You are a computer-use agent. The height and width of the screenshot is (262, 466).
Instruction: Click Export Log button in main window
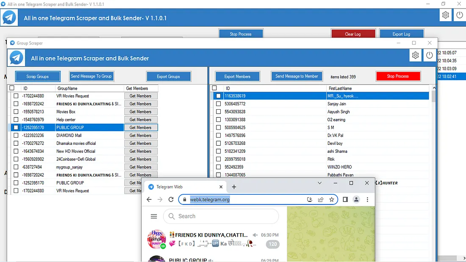point(401,33)
